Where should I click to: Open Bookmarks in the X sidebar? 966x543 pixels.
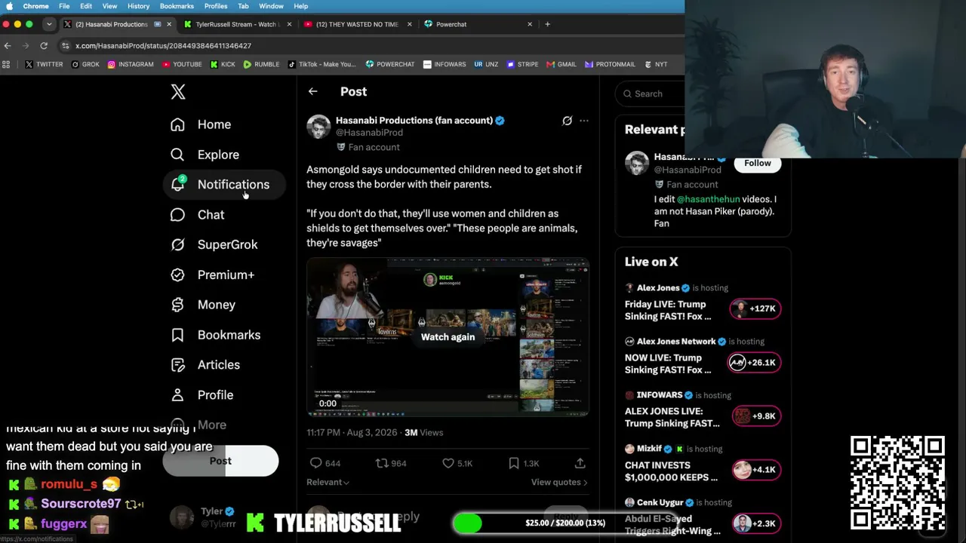click(215, 335)
